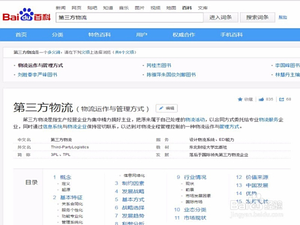This screenshot has width=300, height=225.
Task: Open the 新闻 top navigation link
Action: (61, 8)
